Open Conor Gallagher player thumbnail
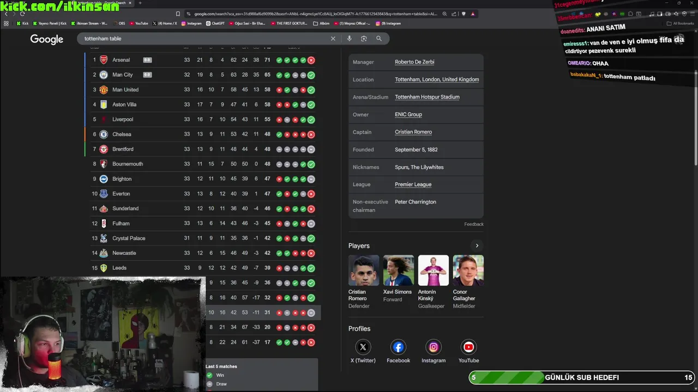The height and width of the screenshot is (392, 698). pyautogui.click(x=468, y=271)
